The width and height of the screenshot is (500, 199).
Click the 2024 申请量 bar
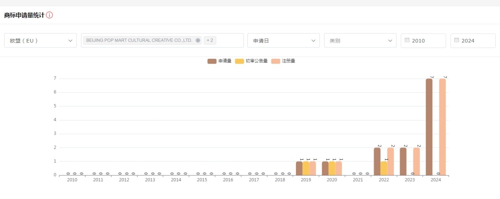pos(429,127)
